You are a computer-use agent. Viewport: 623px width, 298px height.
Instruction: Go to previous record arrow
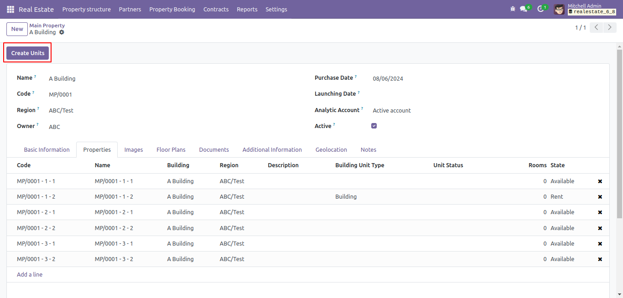click(x=597, y=27)
